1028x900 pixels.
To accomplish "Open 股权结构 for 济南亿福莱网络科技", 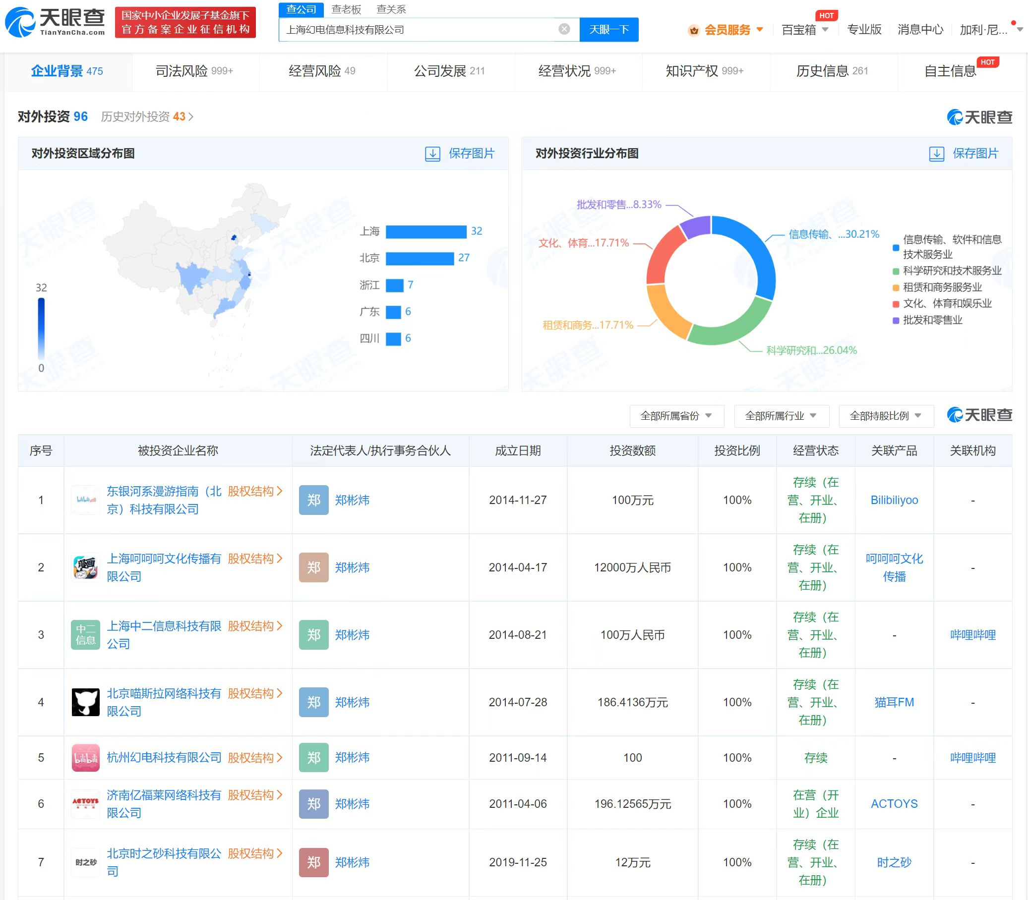I will pyautogui.click(x=255, y=795).
